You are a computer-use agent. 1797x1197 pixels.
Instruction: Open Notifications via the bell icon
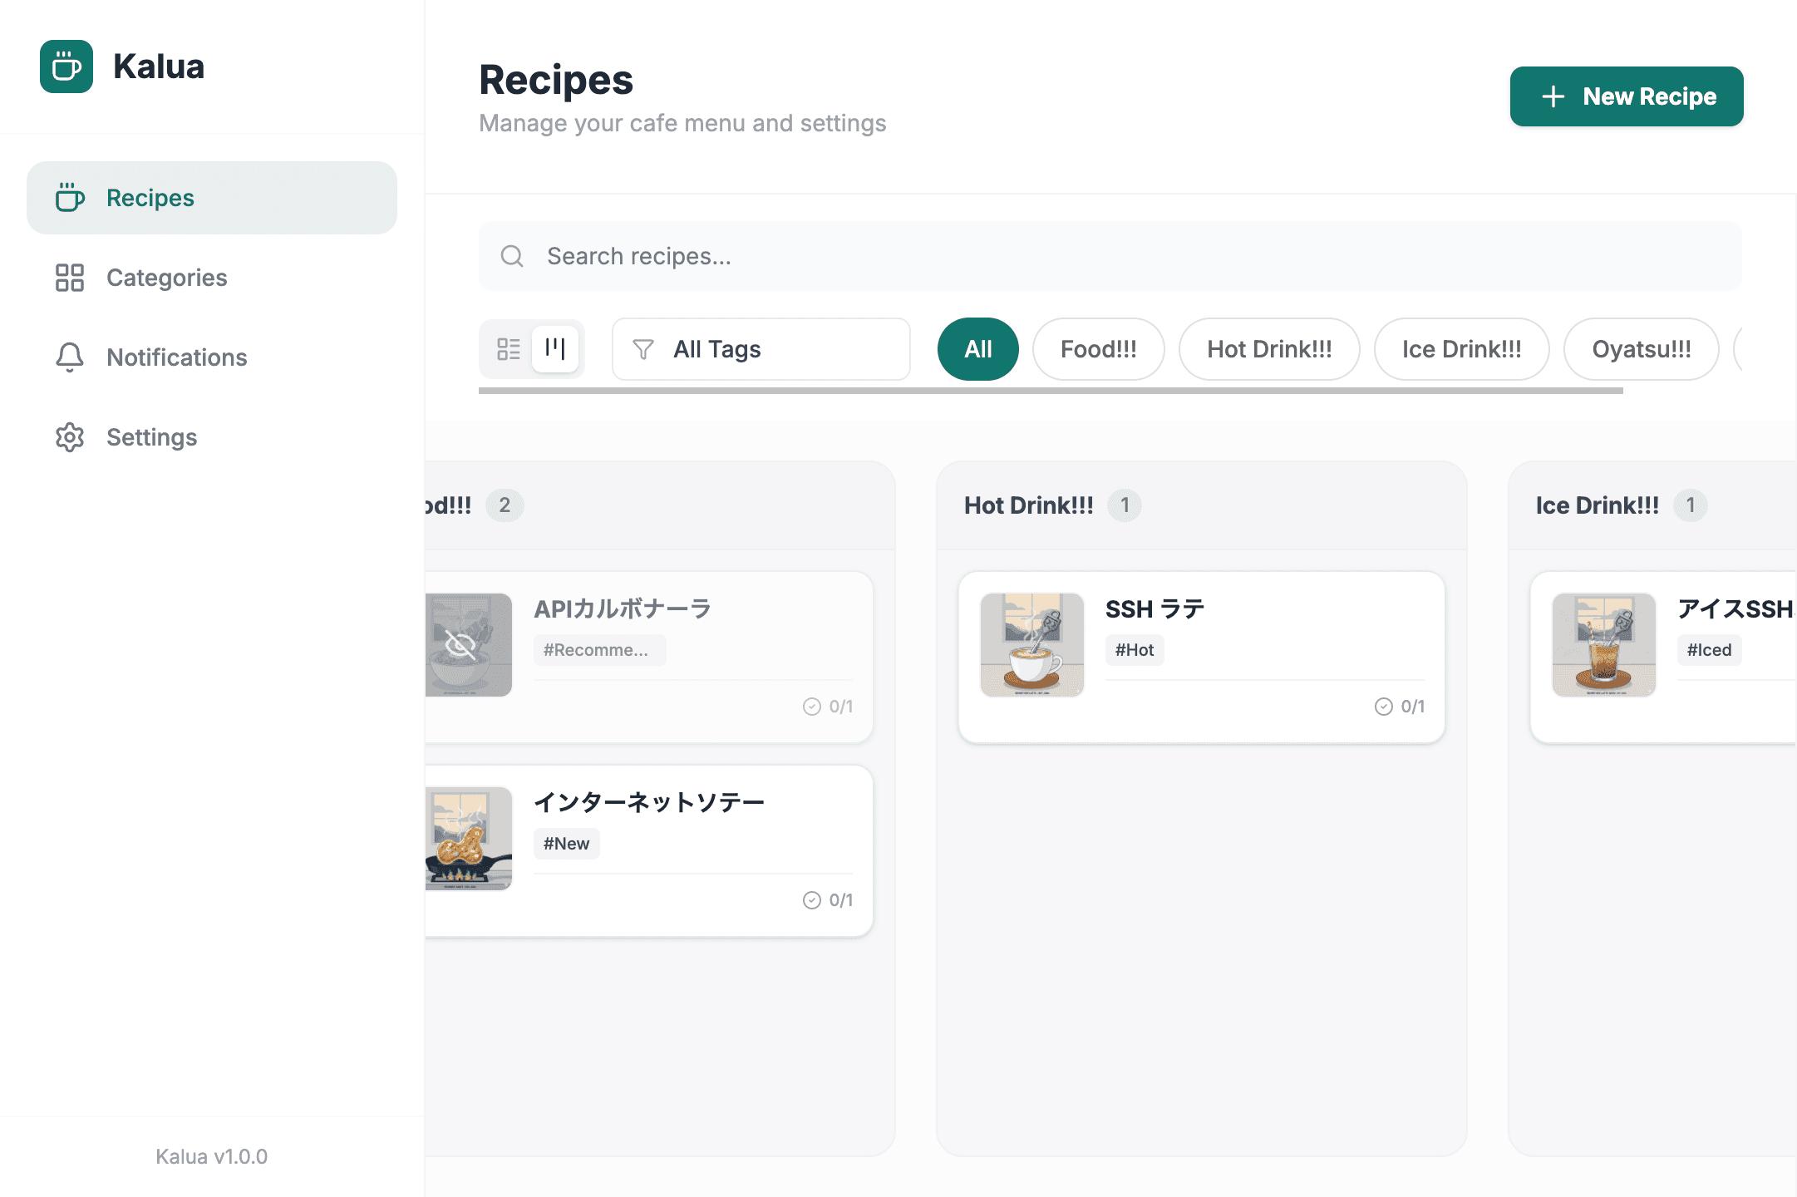69,357
